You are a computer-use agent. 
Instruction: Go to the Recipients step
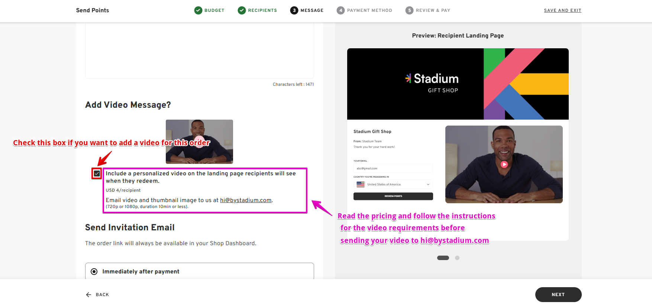[262, 10]
